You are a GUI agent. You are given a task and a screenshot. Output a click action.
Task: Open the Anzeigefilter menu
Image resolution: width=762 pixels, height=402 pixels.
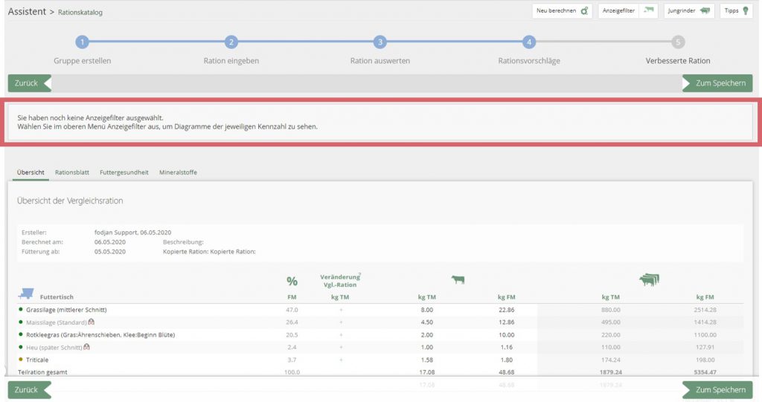(x=627, y=10)
